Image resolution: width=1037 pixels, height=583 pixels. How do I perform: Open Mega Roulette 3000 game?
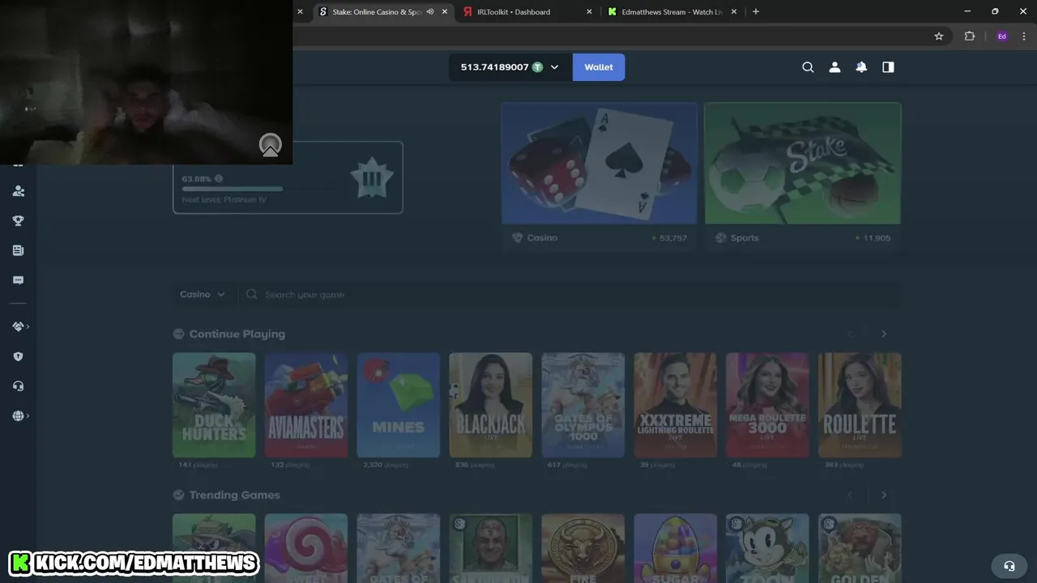pos(767,405)
